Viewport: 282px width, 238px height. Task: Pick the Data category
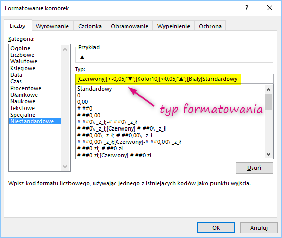click(16, 75)
